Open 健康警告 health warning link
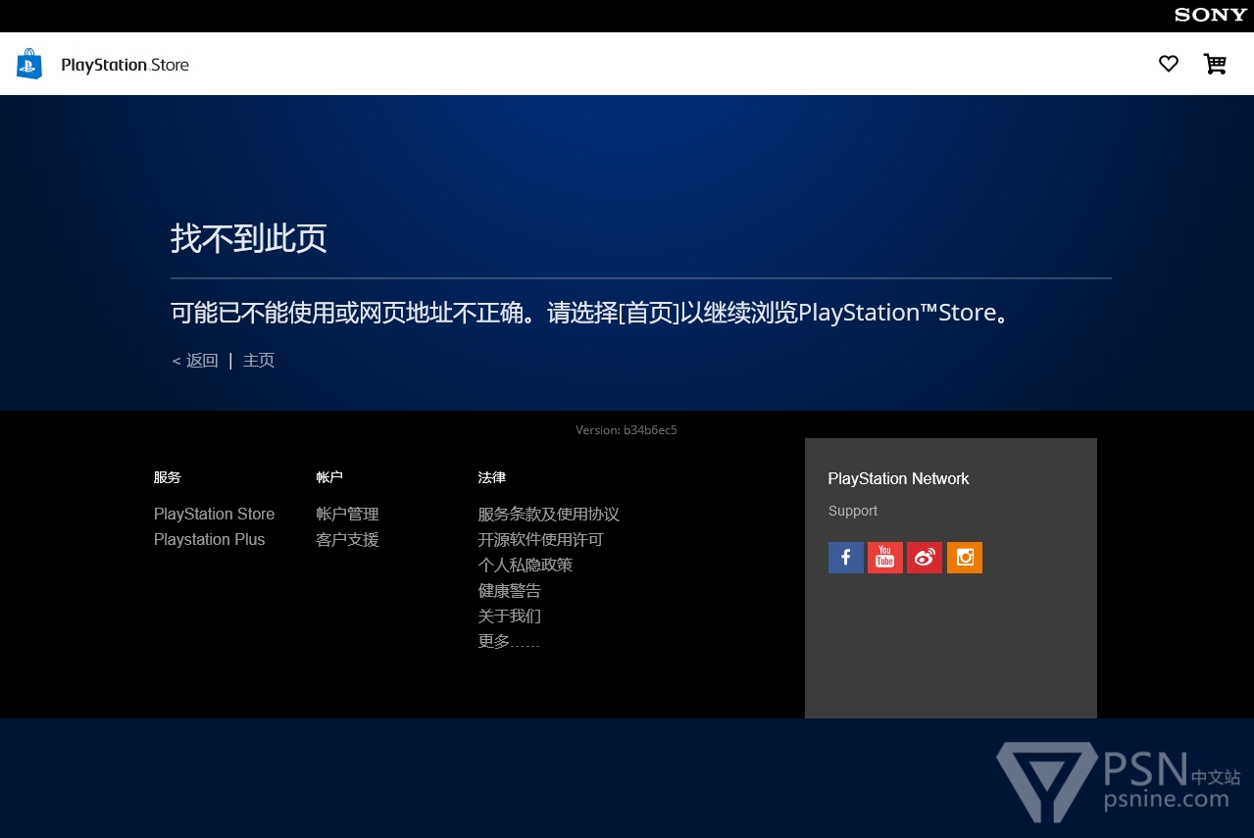The width and height of the screenshot is (1254, 838). click(x=509, y=591)
